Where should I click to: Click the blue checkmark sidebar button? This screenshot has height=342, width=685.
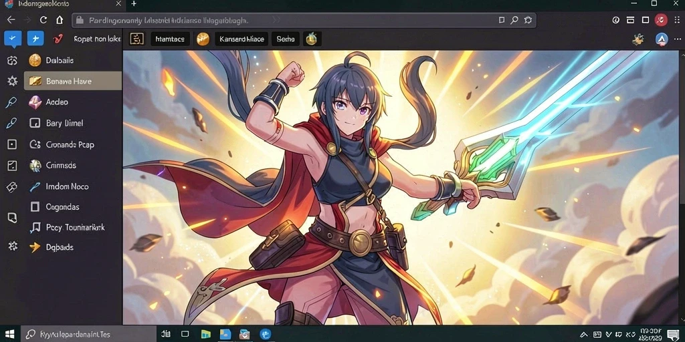tap(12, 39)
